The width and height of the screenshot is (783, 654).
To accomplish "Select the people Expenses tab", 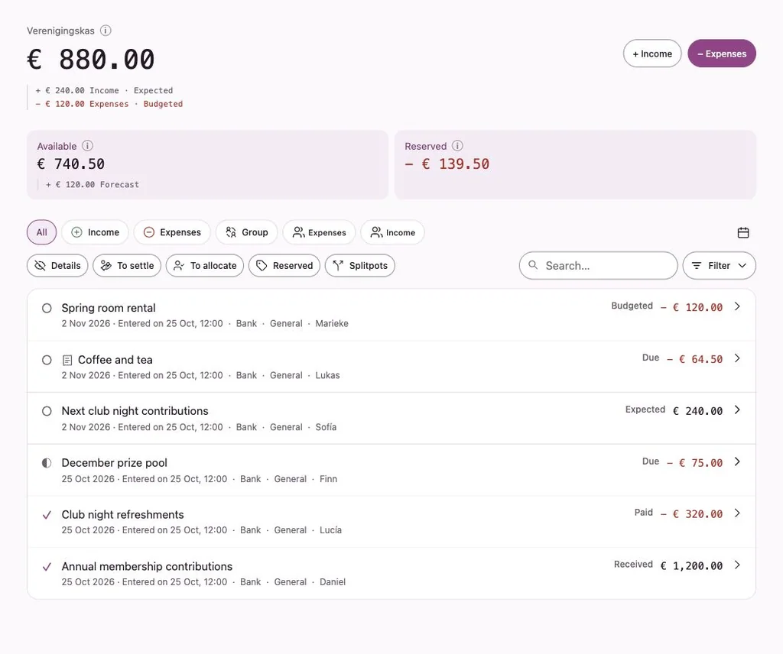I will pos(319,232).
